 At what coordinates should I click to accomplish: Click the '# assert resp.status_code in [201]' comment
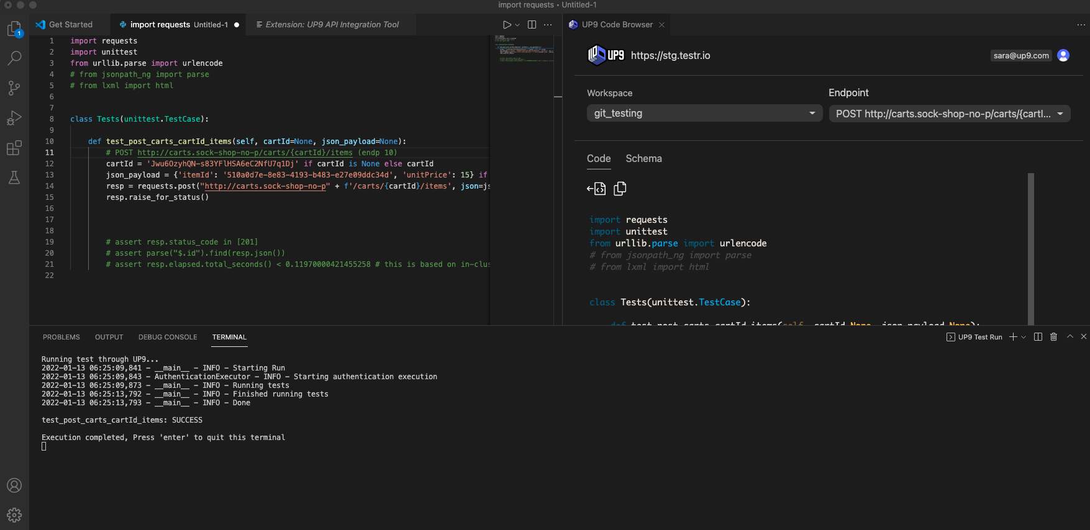[182, 242]
